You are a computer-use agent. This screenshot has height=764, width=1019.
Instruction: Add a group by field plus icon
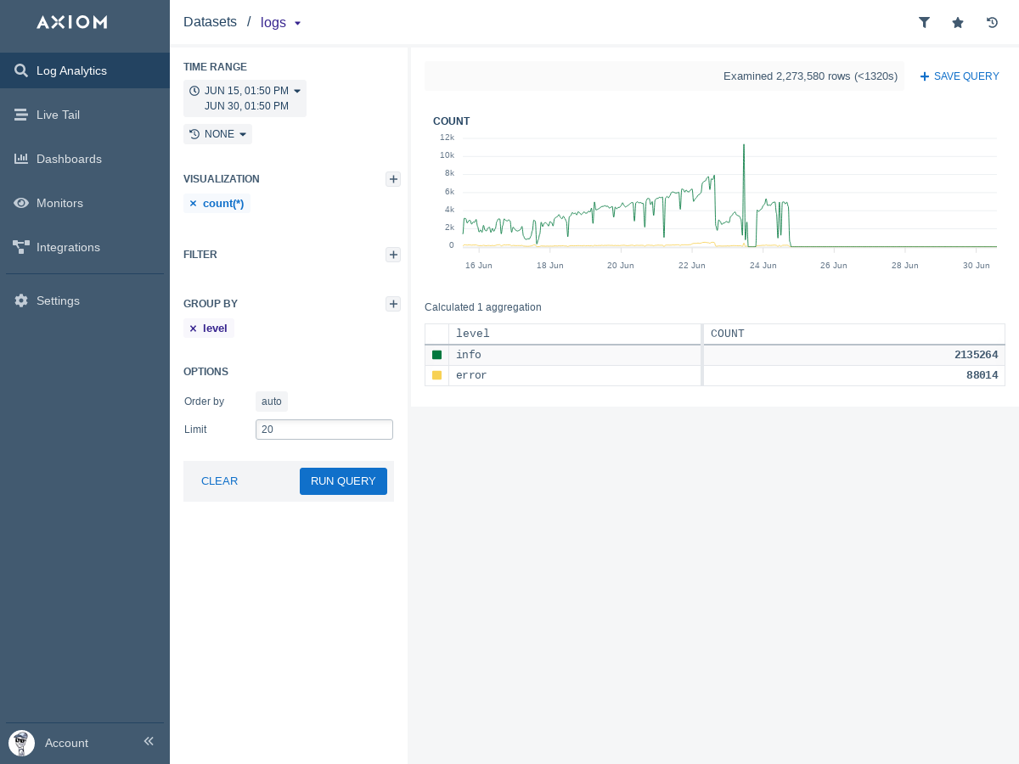coord(393,304)
